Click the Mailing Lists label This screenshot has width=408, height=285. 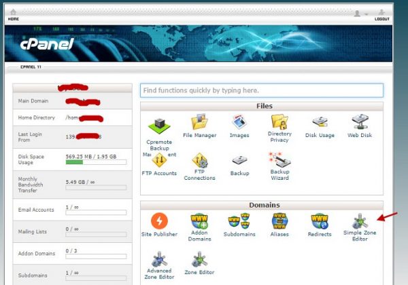pos(32,231)
